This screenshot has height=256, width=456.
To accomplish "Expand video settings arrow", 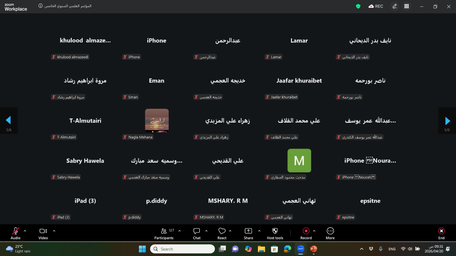I will (54, 231).
